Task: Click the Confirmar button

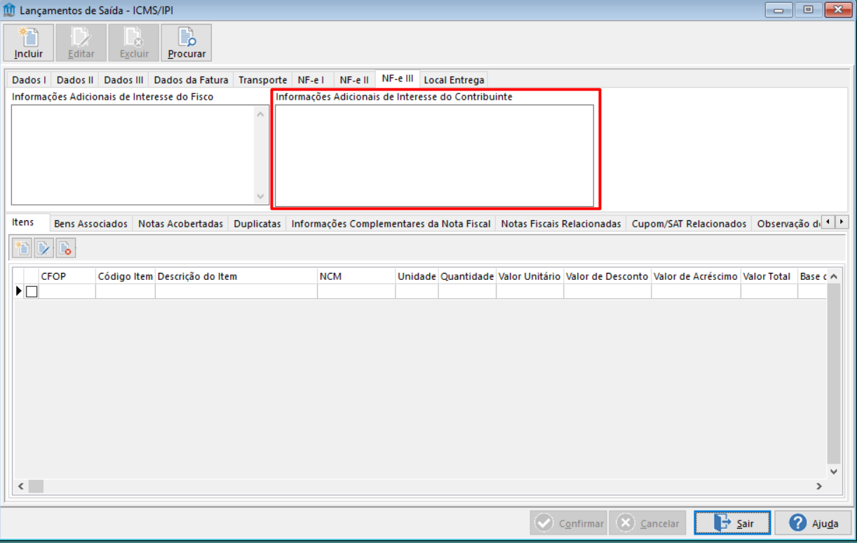Action: pyautogui.click(x=569, y=523)
